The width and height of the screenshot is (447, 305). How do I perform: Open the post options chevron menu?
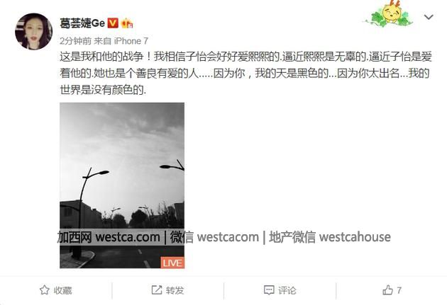pos(429,17)
